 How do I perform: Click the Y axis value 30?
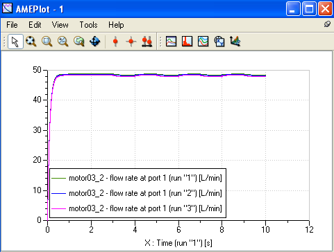[37, 130]
